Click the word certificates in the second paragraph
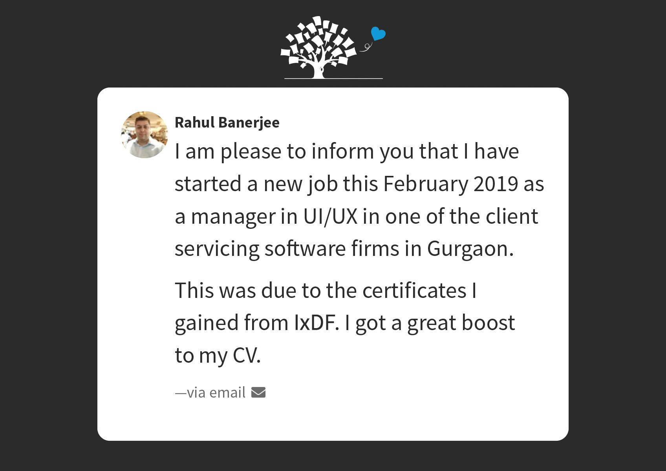666x471 pixels. tap(414, 291)
